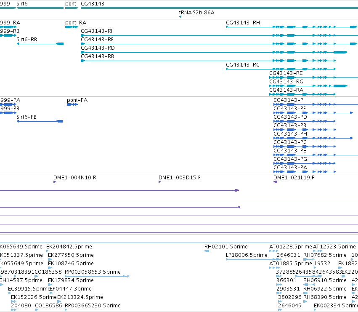This screenshot has width=358, height=312.
Task: Select the CG43143-RG transcript label
Action: click(x=286, y=82)
